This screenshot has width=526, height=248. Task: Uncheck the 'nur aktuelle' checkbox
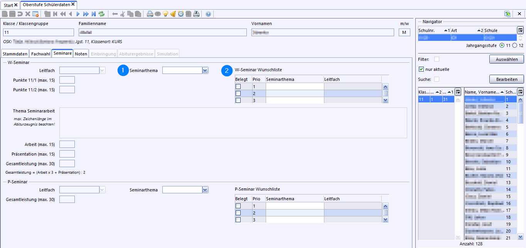421,69
